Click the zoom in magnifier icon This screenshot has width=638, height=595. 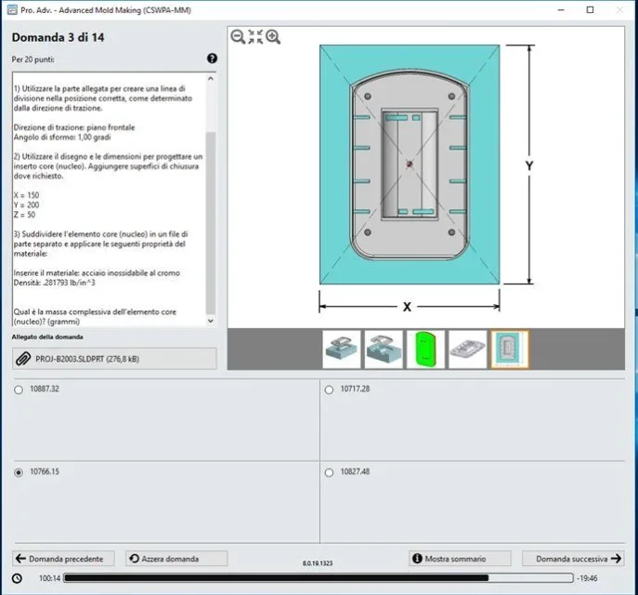point(273,36)
